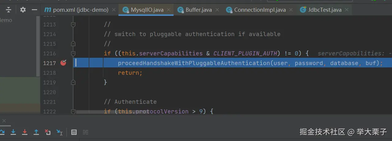Collapse the fold marker at line 1219
Screen dimensions: 392x141
coord(73,82)
